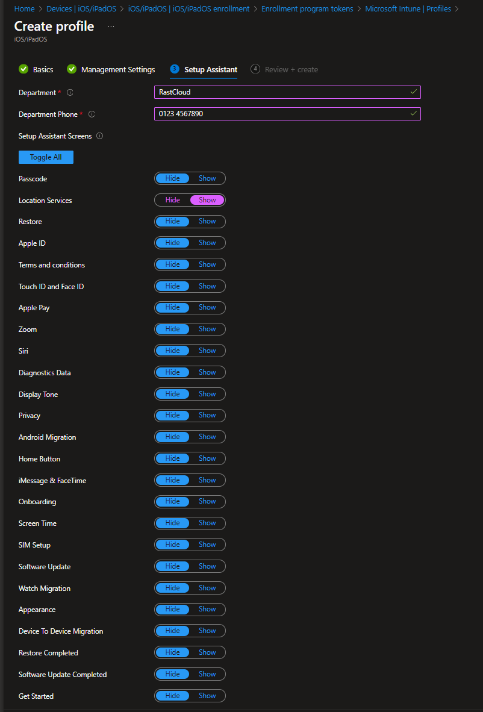Click the Department Phone input field
483x712 pixels.
click(x=282, y=114)
